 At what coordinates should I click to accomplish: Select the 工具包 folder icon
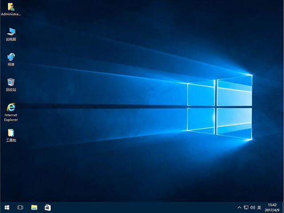[11, 135]
